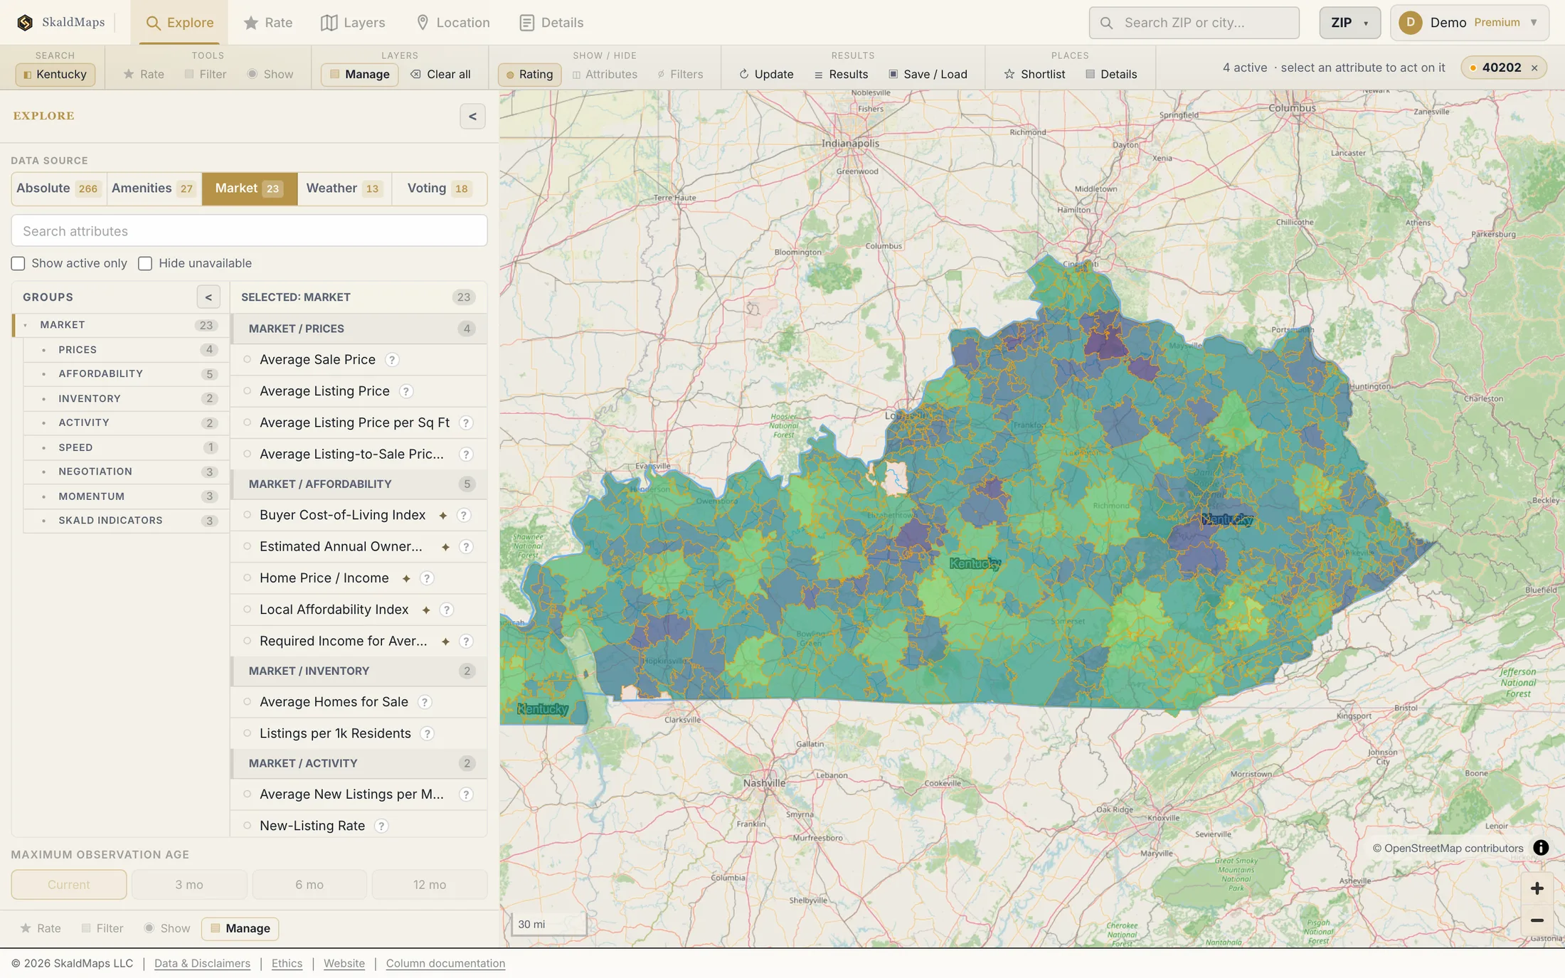Select the Average Listing Price per Sq Ft attribute
Image resolution: width=1565 pixels, height=978 pixels.
click(359, 422)
